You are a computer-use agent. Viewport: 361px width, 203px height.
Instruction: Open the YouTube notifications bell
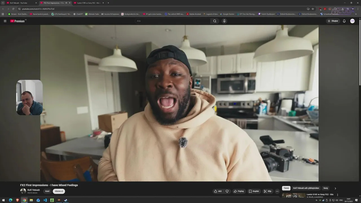point(344,21)
